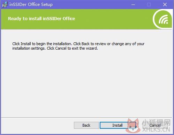This screenshot has height=135, width=174.
Task: Click the Wi-Fi signal logo in the green banner
Action: click(x=162, y=19)
